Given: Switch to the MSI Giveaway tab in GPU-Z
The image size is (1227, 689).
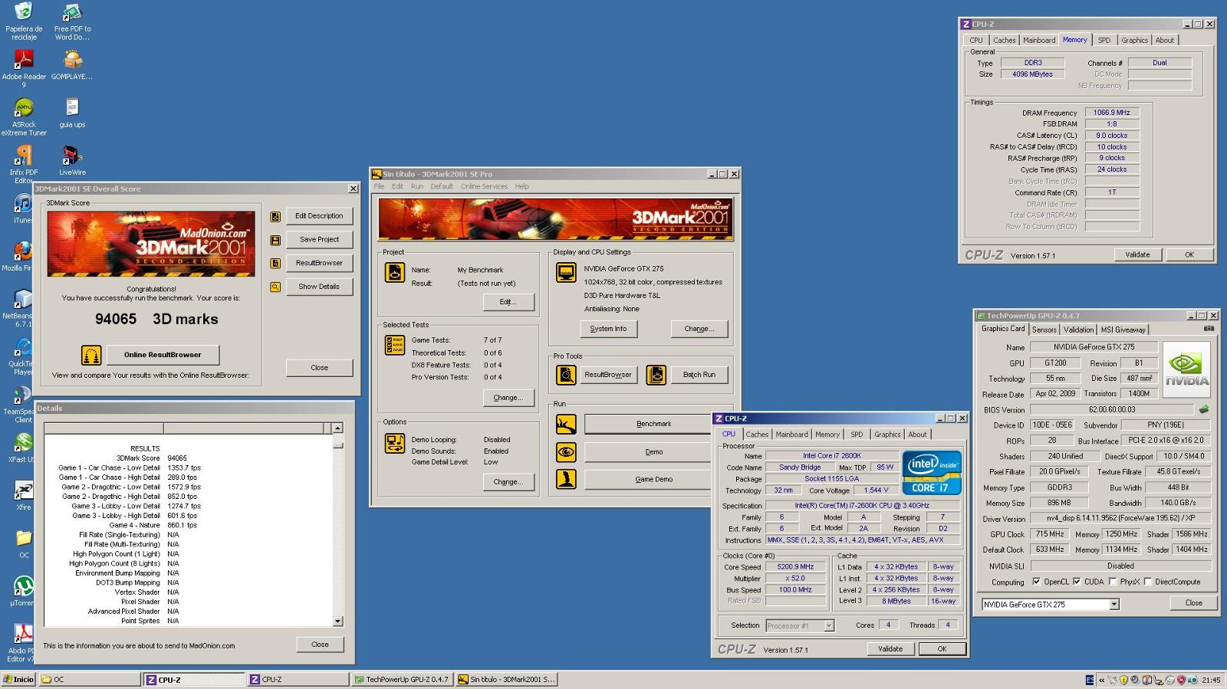Looking at the screenshot, I should click(x=1123, y=330).
